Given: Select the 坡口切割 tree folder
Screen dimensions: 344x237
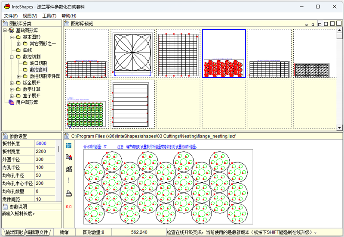Looking at the screenshot, I should [x=38, y=63].
